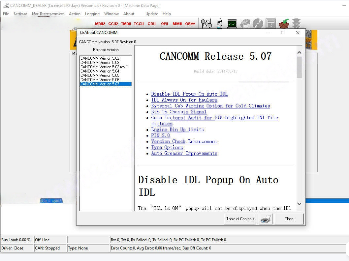Screen dimensions: 349x261
Task: Click the Rx Tx counters status cell
Action: [229, 240]
